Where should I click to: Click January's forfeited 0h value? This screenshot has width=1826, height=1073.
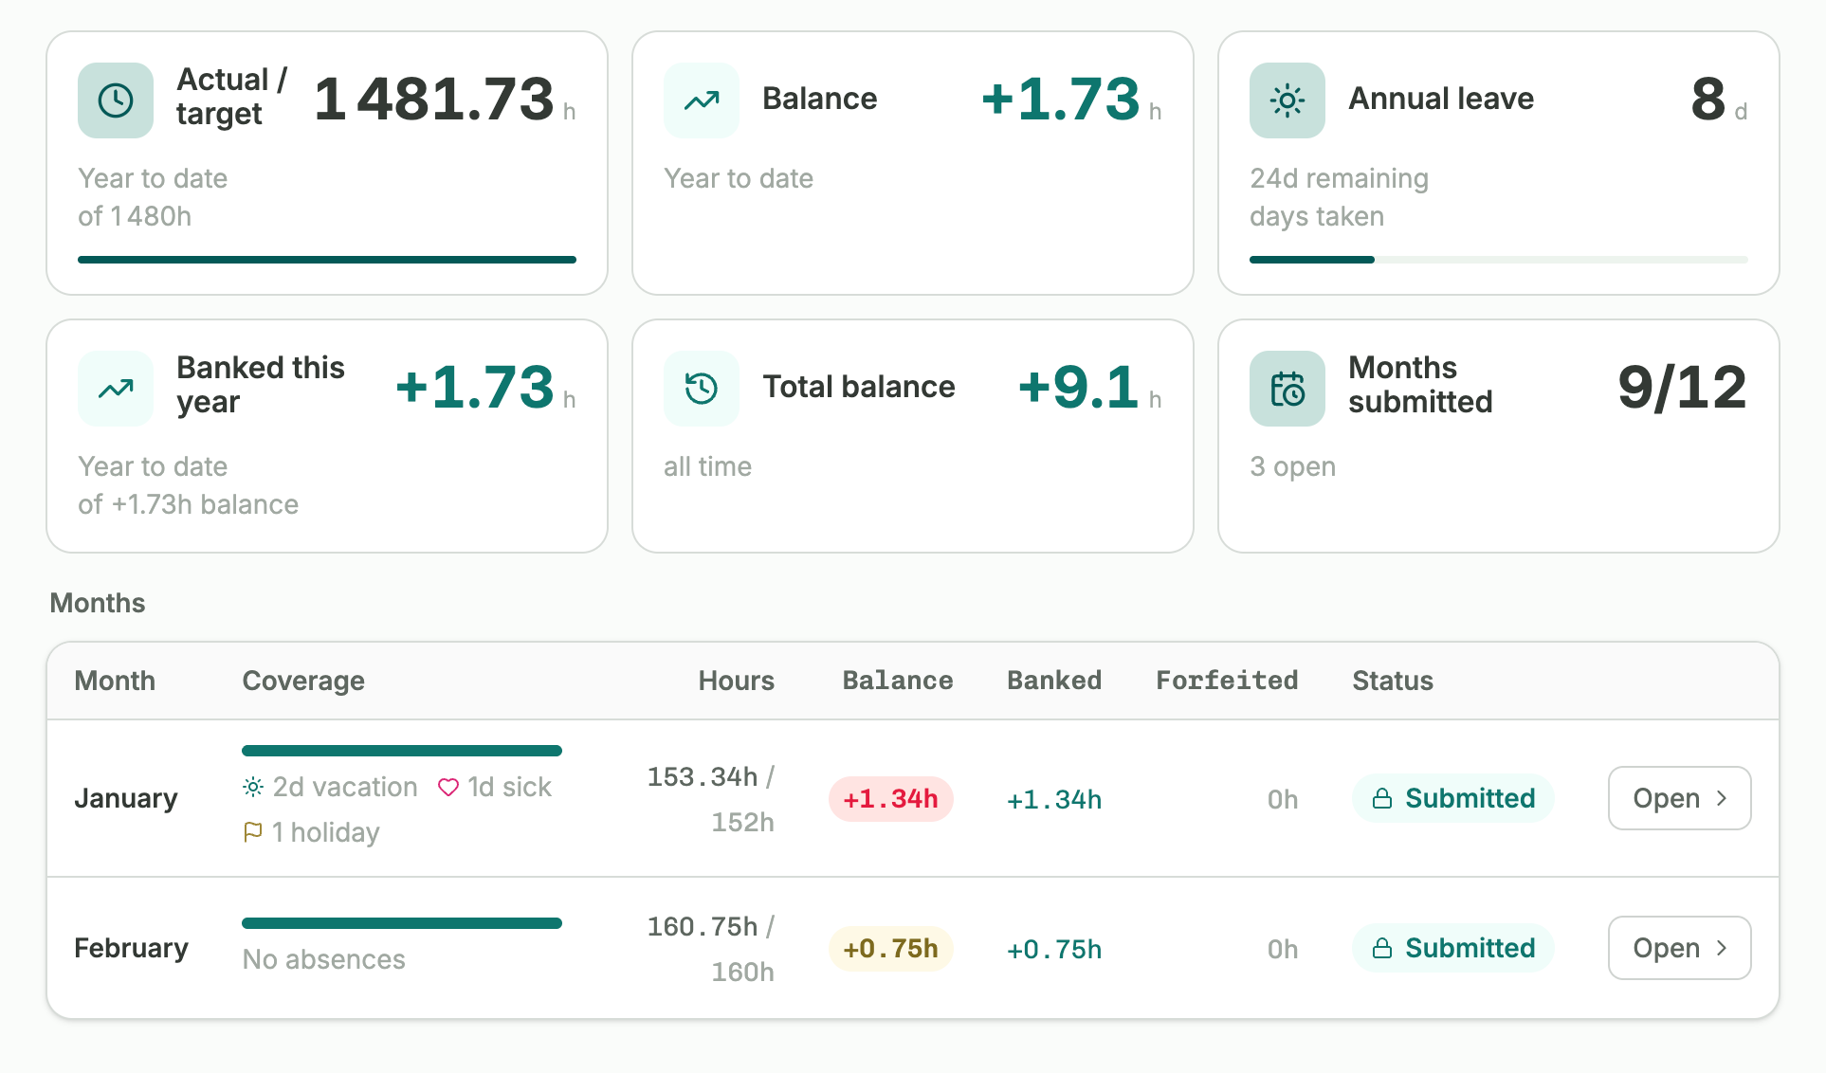pyautogui.click(x=1283, y=800)
